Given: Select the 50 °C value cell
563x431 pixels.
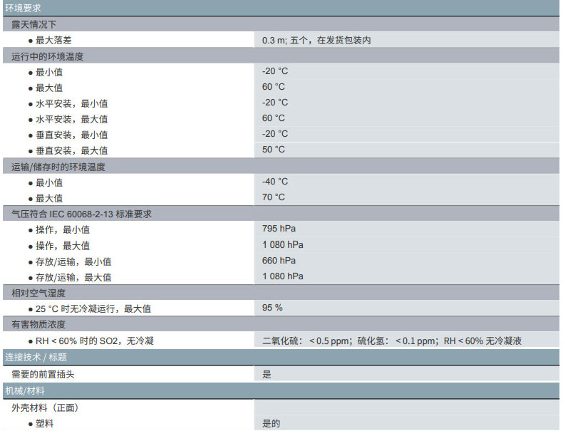Looking at the screenshot, I should click(273, 150).
